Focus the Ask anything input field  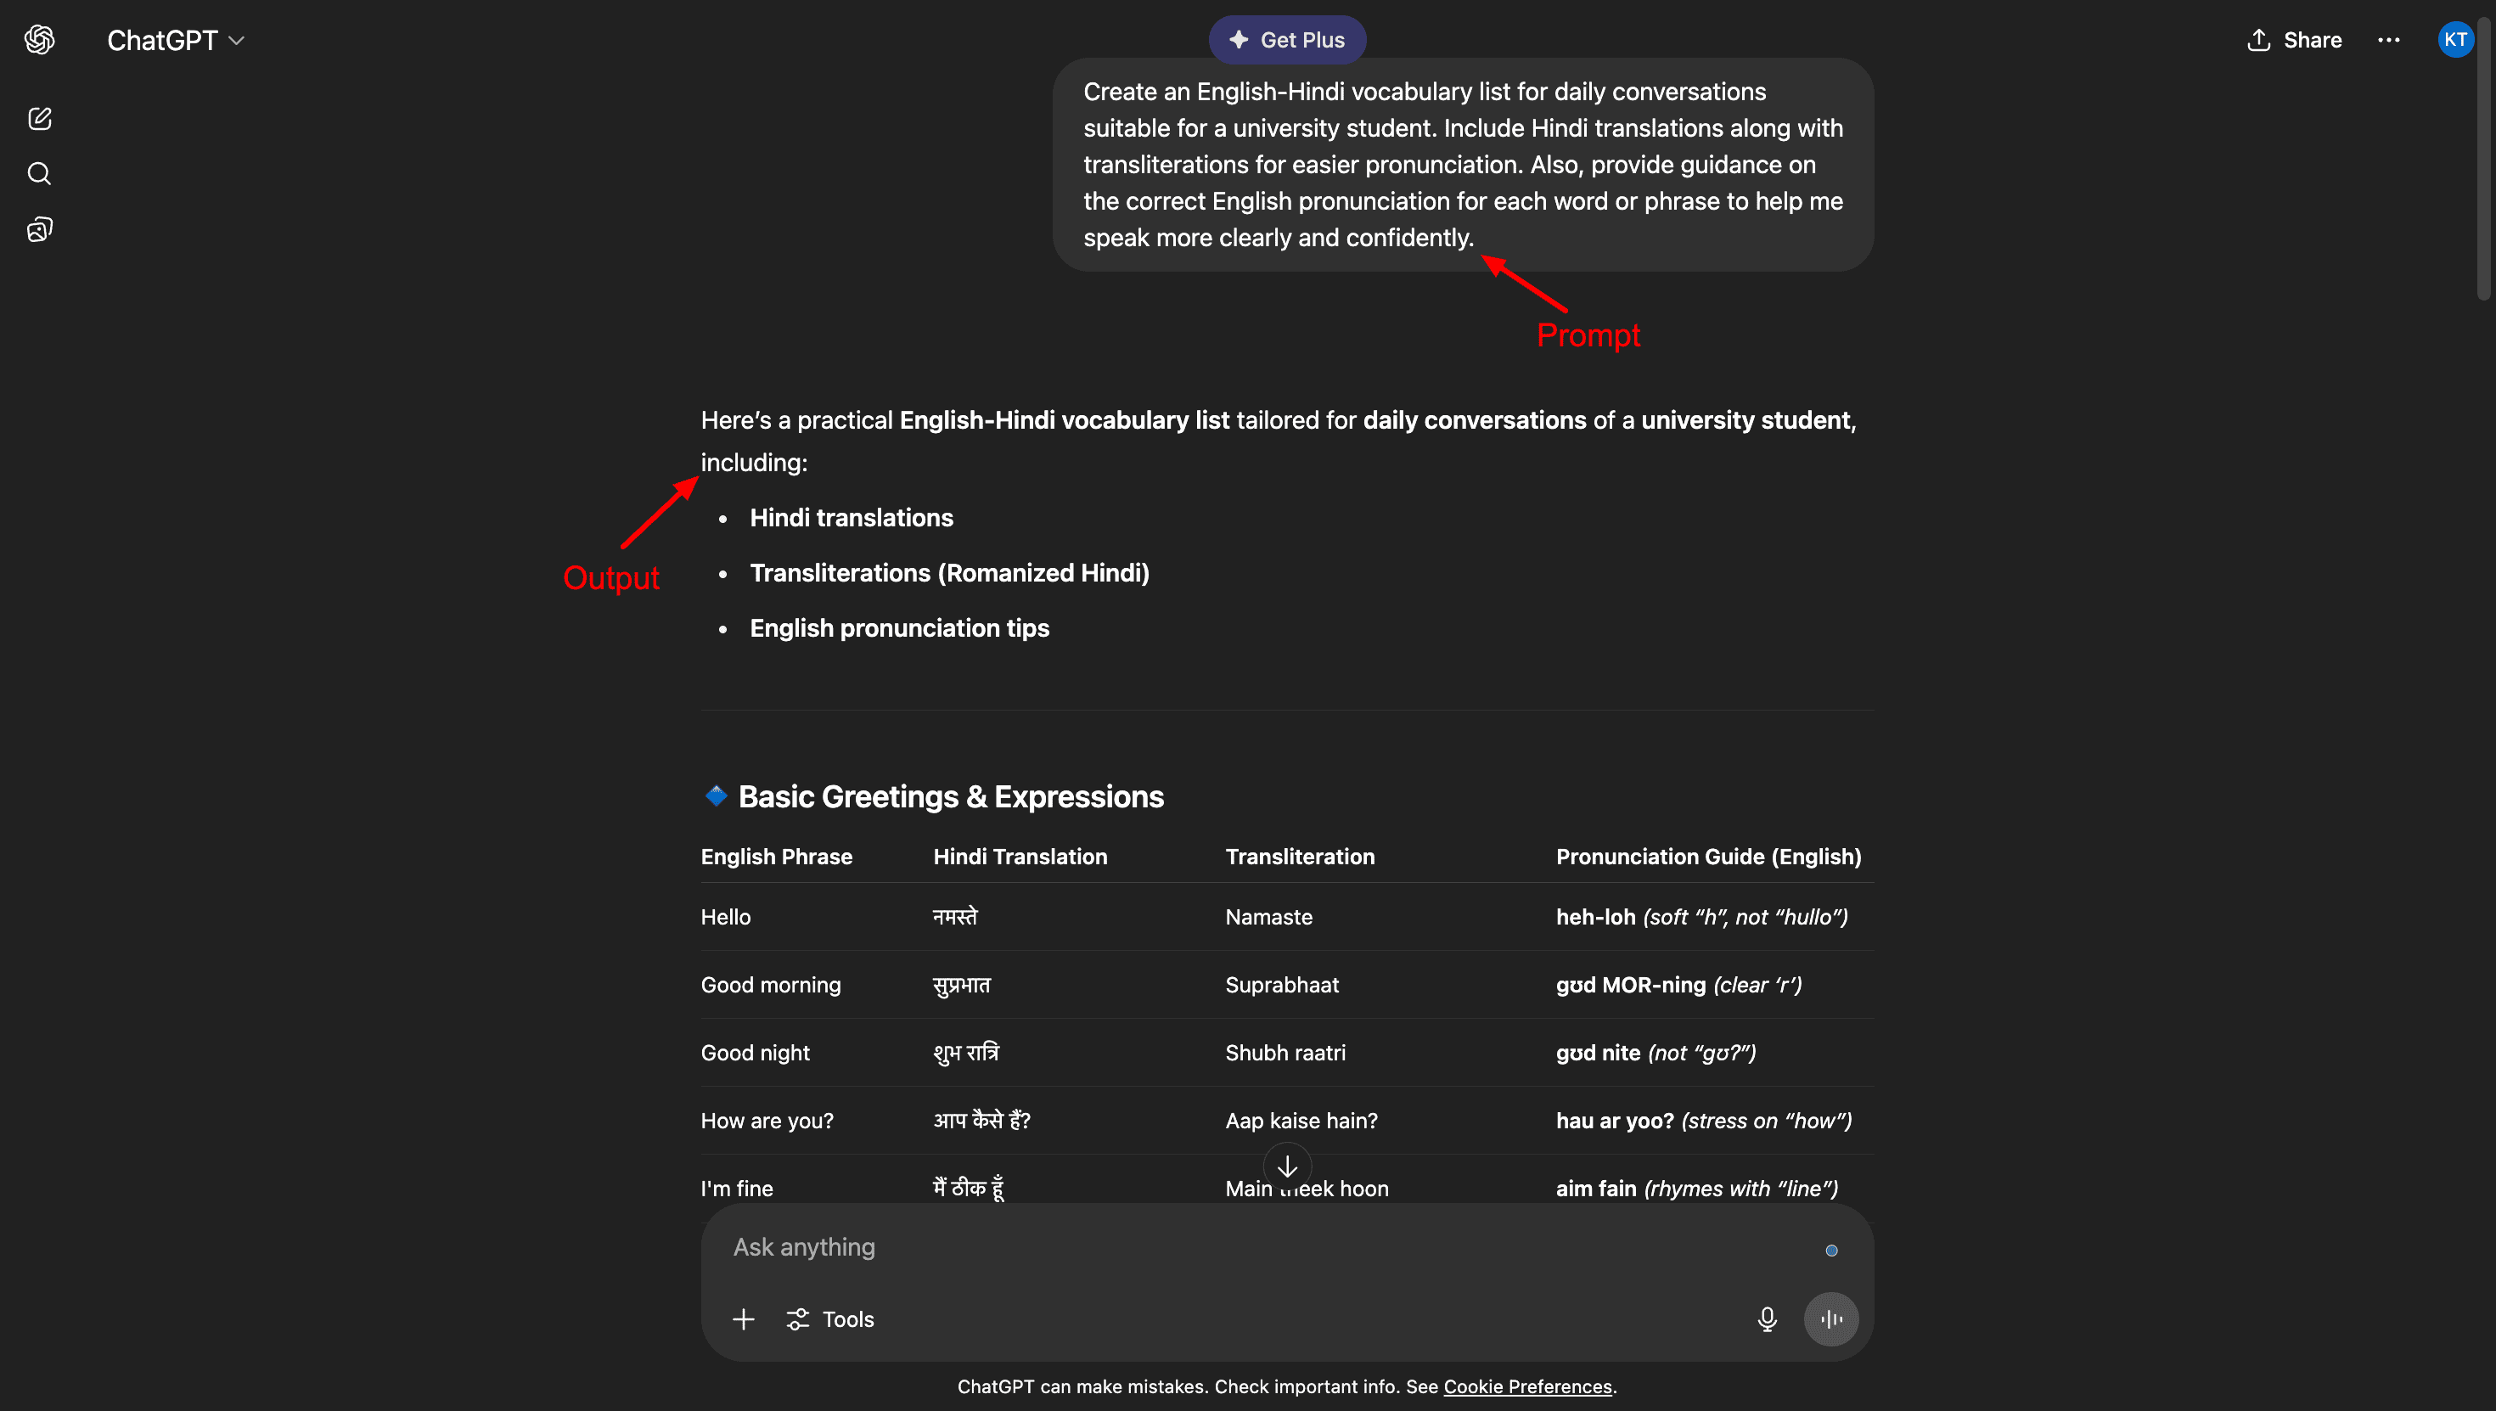[x=1260, y=1247]
